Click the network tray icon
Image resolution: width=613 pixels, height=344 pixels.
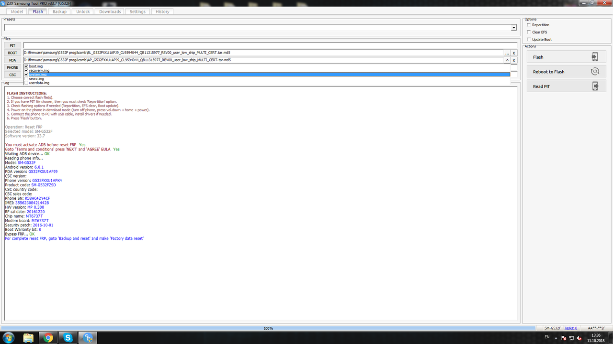click(x=572, y=338)
